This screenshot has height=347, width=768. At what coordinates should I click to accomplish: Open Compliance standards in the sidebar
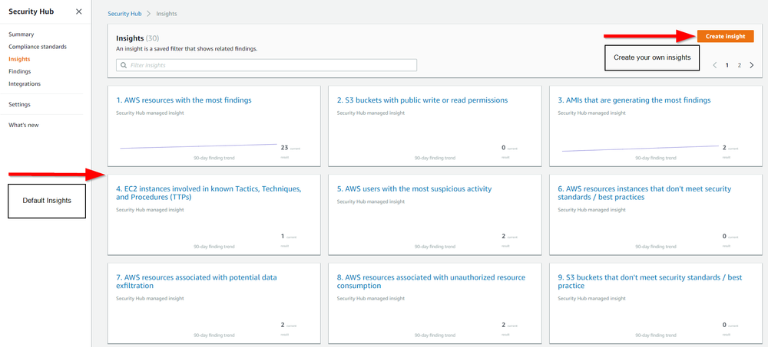click(x=37, y=47)
